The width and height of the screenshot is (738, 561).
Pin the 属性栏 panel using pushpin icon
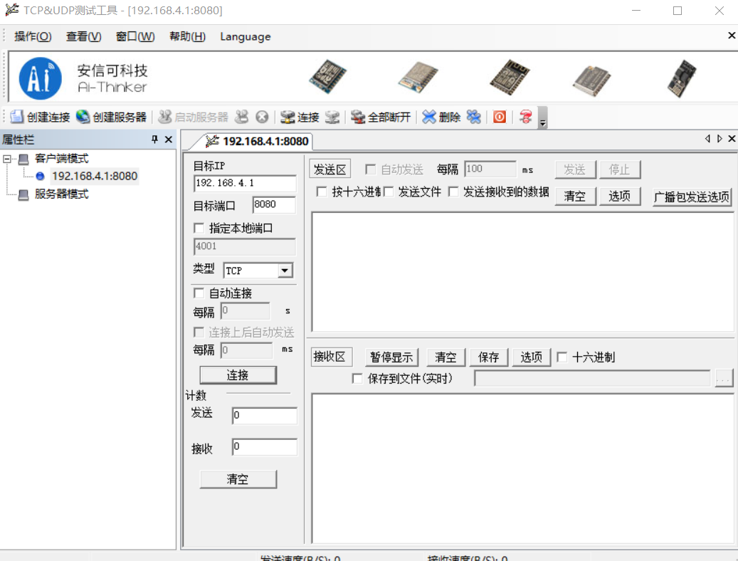coord(154,140)
